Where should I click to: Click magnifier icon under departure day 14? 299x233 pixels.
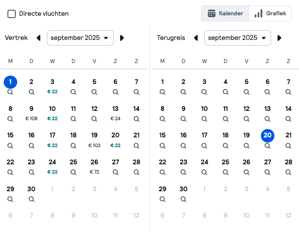[x=136, y=119]
